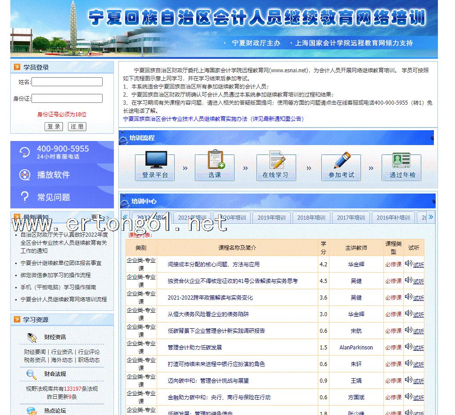Switch to the 2019年培训 tab
Viewport: 455px width, 415px height.
click(x=271, y=218)
